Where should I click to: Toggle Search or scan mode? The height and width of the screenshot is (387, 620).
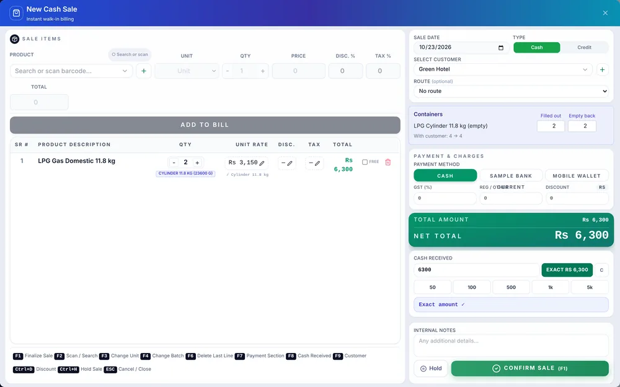(x=130, y=54)
